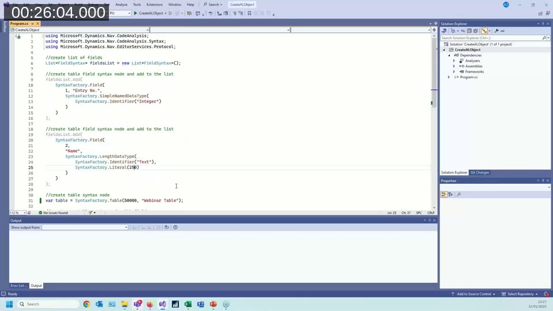
Task: Open the Window menu
Action: [175, 5]
